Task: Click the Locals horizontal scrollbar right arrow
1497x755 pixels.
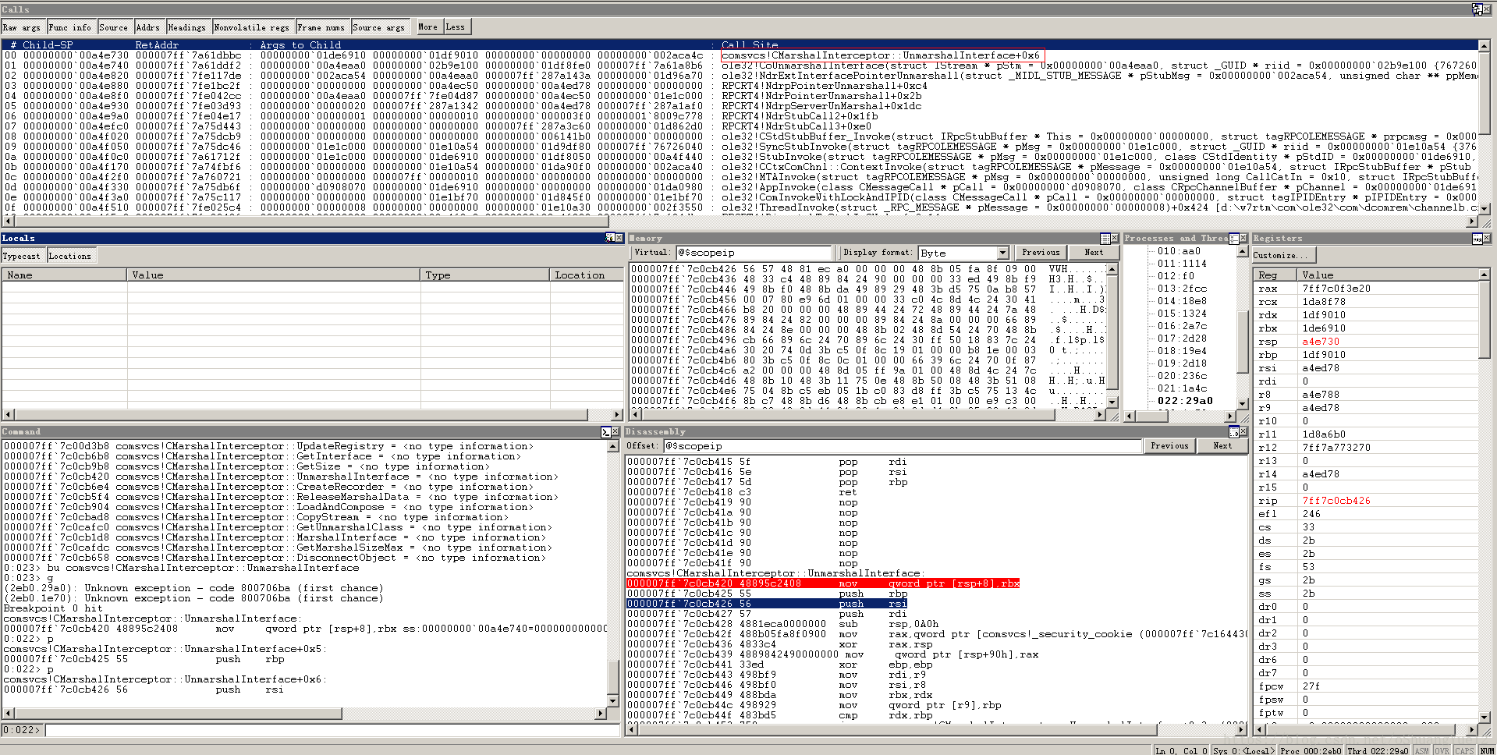Action: pos(617,415)
